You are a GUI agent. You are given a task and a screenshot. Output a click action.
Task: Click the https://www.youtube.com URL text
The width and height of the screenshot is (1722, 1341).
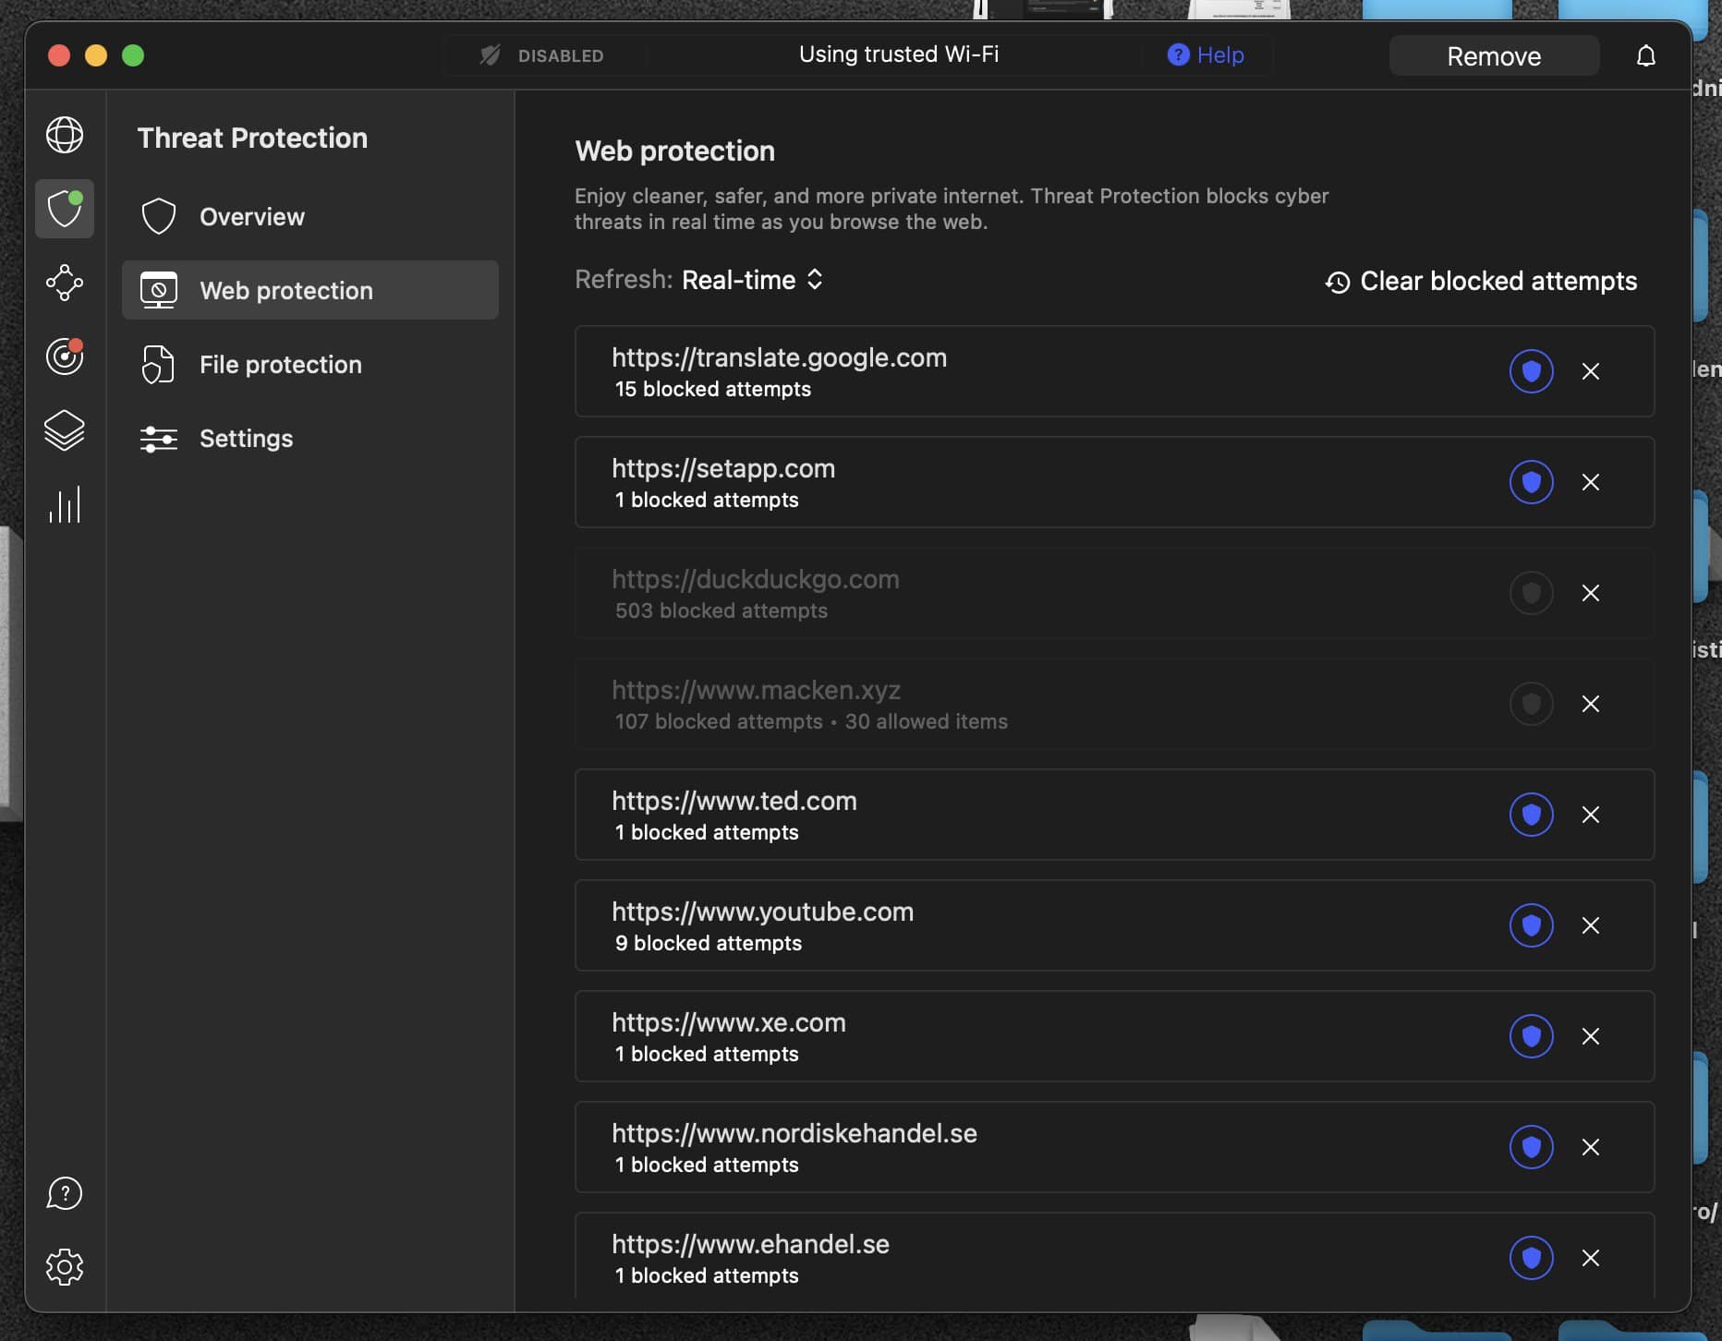click(763, 912)
